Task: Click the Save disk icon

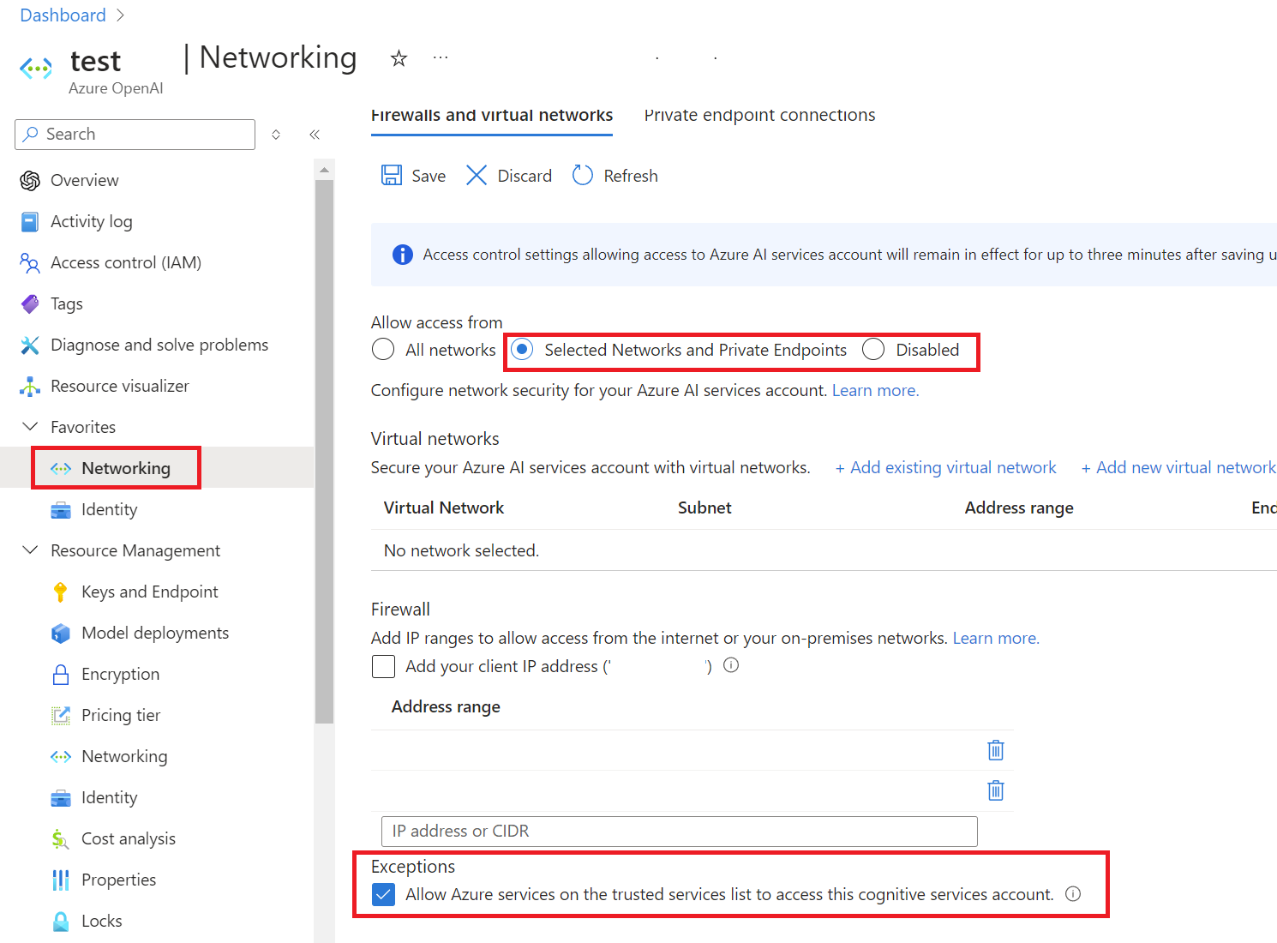Action: pos(392,176)
